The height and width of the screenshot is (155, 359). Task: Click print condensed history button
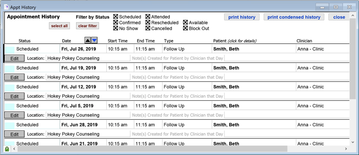[294, 17]
